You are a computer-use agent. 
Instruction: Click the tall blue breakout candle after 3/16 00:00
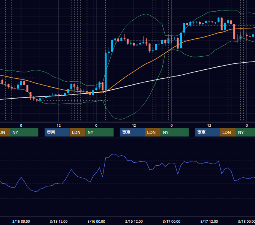[106, 72]
